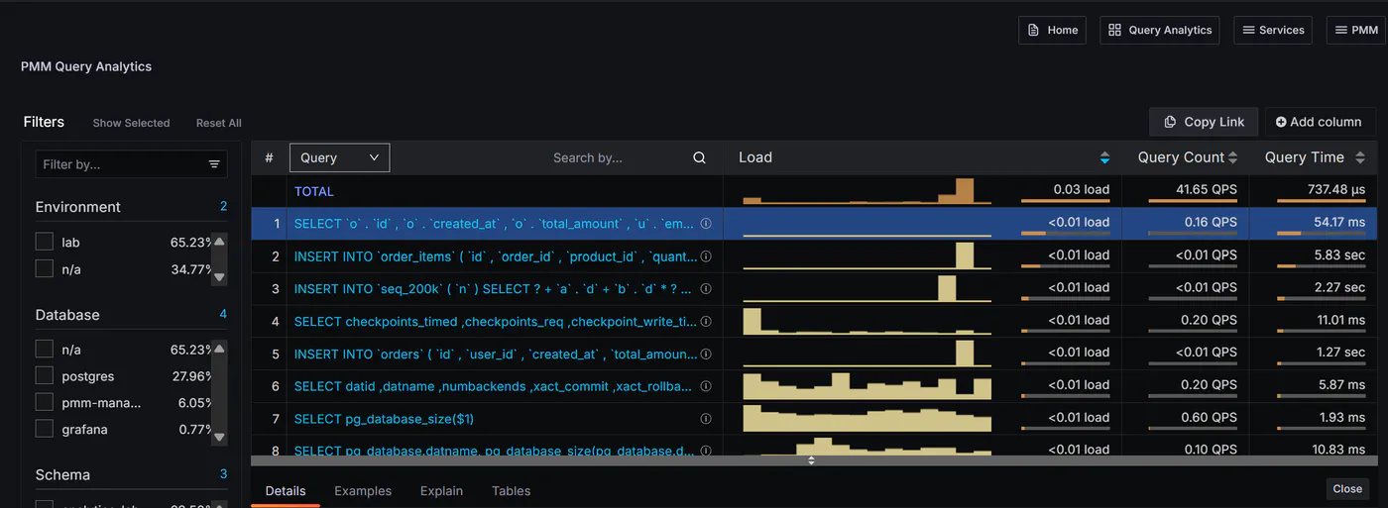Image resolution: width=1388 pixels, height=508 pixels.
Task: Open the filter options icon
Action: pyautogui.click(x=214, y=164)
